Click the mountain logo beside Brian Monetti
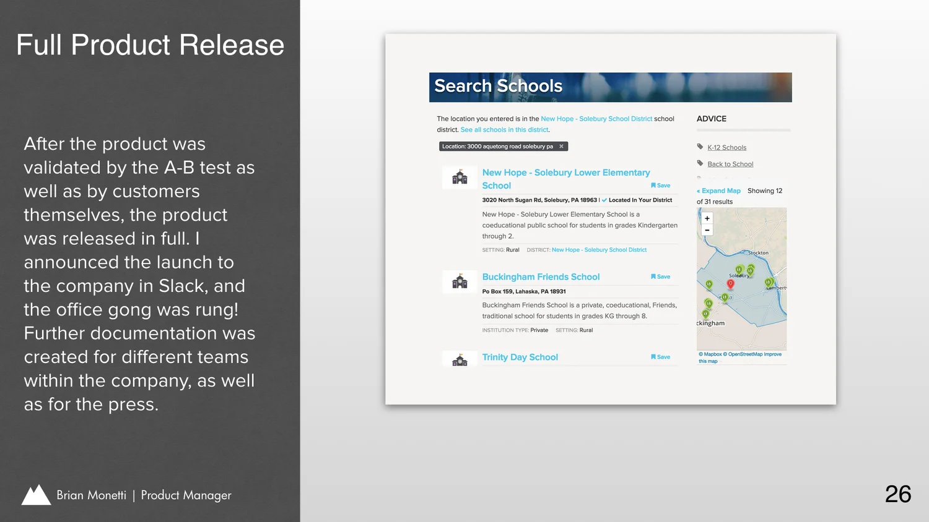 point(36,495)
